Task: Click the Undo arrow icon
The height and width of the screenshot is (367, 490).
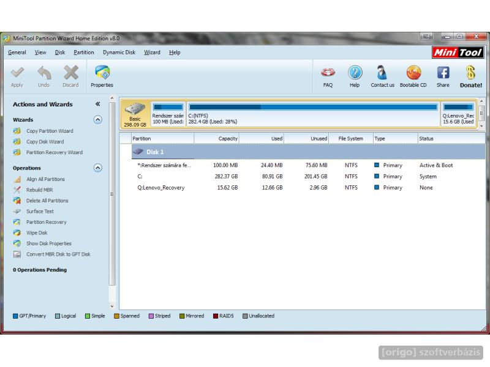Action: pyautogui.click(x=44, y=72)
